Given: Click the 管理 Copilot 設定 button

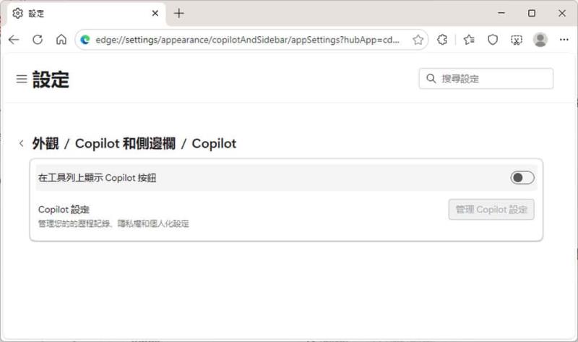Looking at the screenshot, I should (x=491, y=210).
